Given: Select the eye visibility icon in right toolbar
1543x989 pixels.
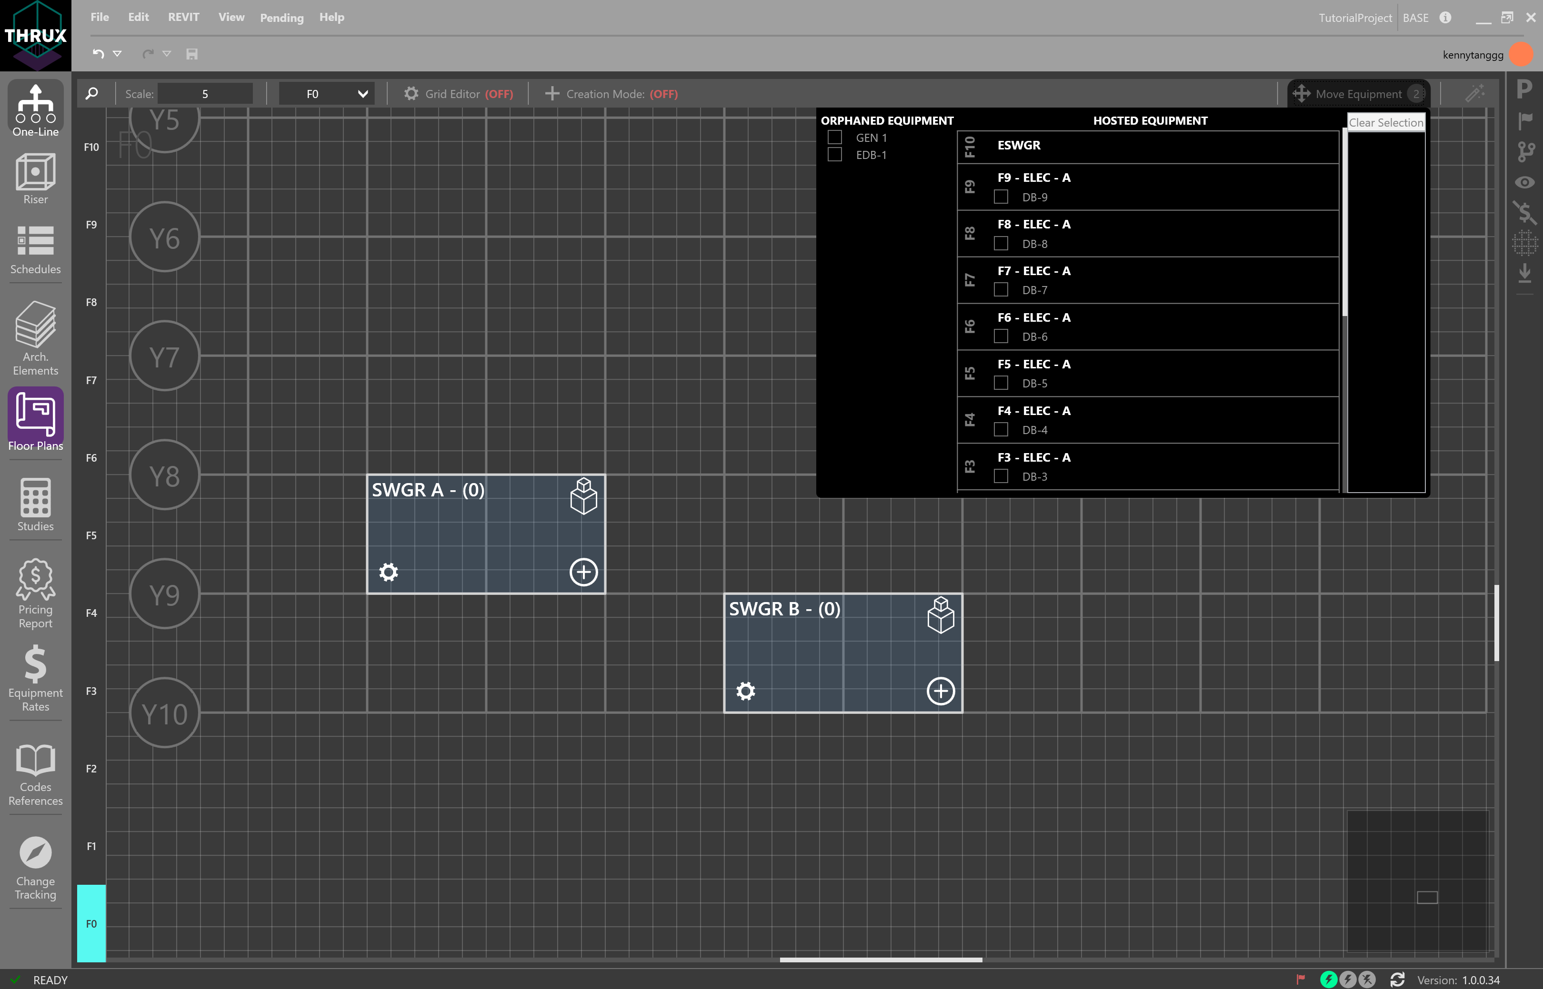Looking at the screenshot, I should pyautogui.click(x=1524, y=182).
